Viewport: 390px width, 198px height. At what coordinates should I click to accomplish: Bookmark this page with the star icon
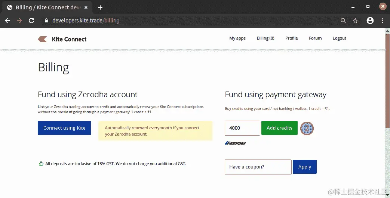point(355,21)
